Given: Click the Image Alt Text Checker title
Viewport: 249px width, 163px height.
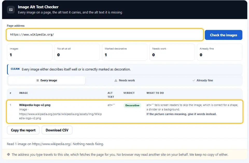Looking at the screenshot, I should tap(38, 7).
